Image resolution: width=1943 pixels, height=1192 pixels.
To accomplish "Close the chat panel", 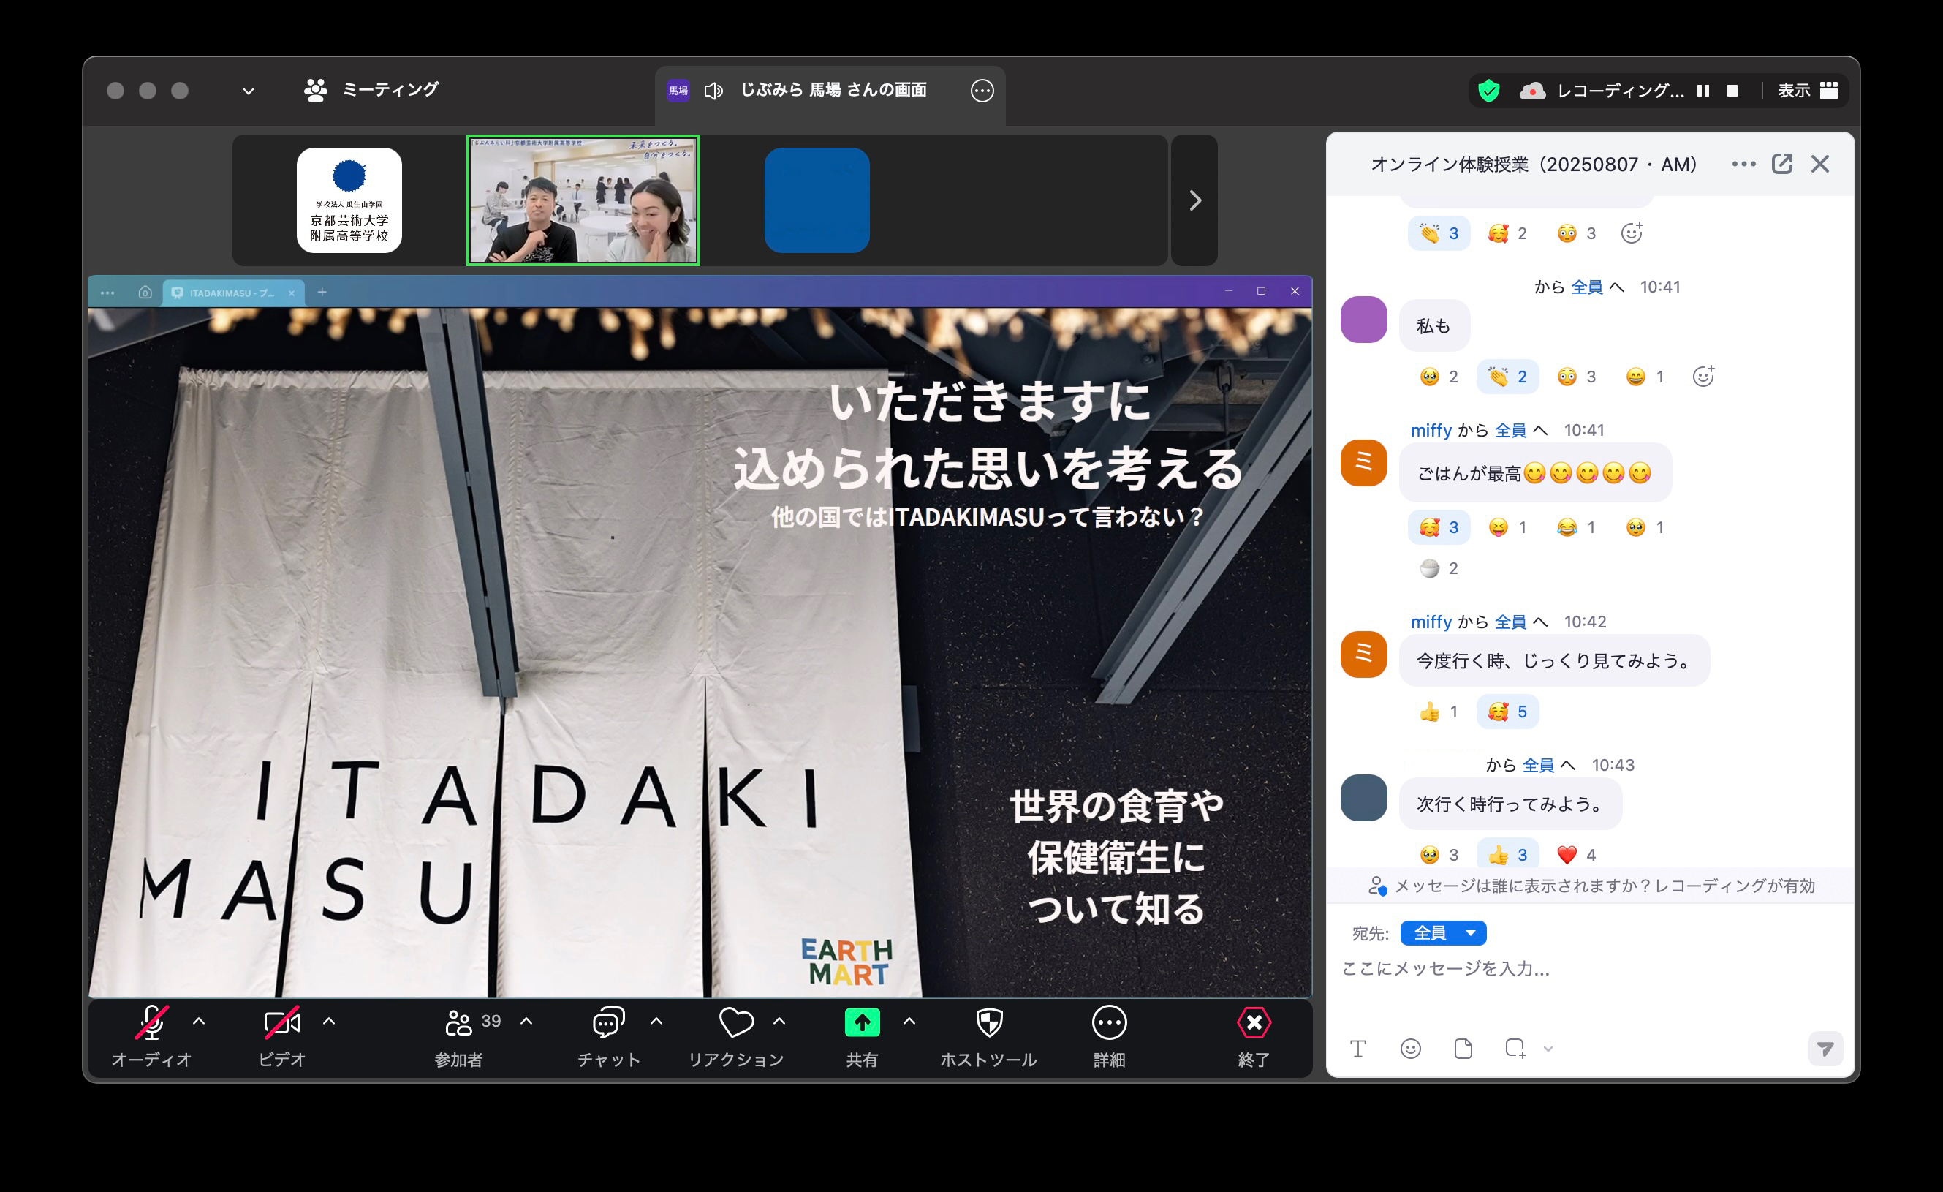I will click(x=1820, y=164).
